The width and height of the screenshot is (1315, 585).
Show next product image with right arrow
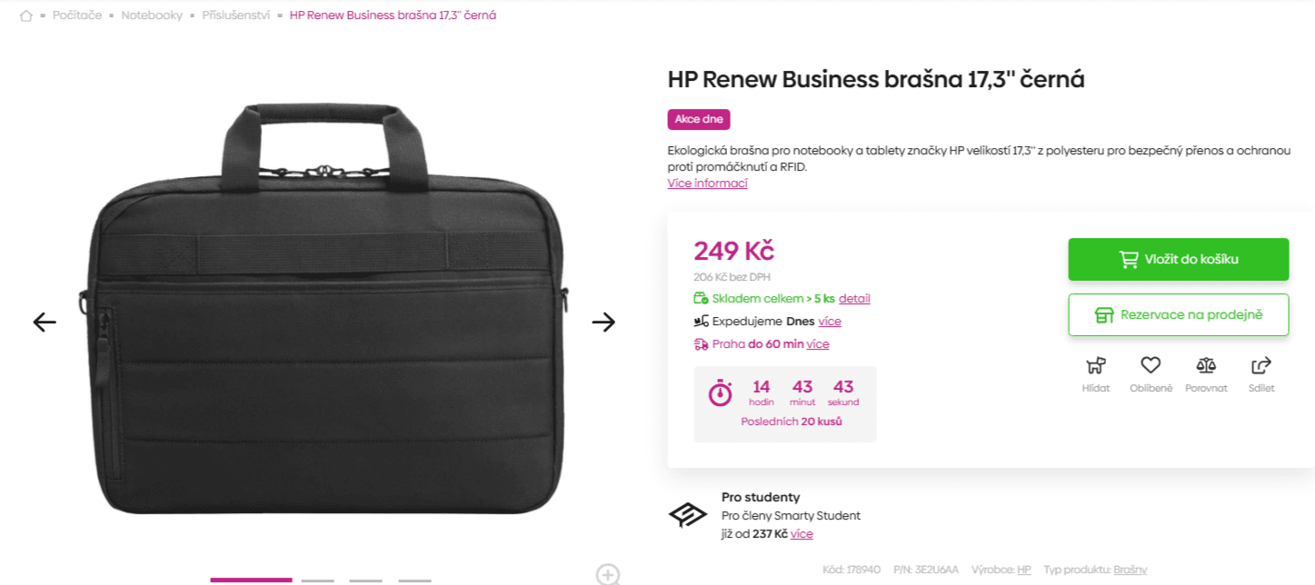(603, 322)
